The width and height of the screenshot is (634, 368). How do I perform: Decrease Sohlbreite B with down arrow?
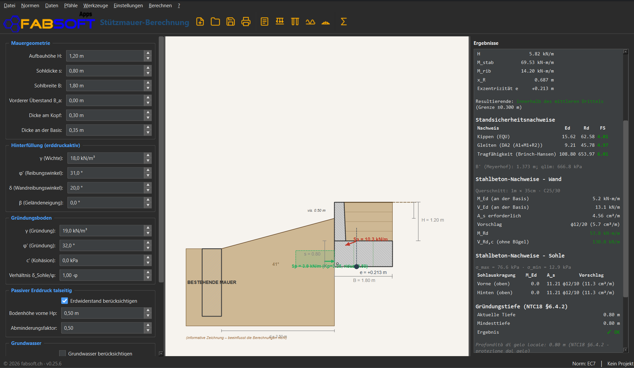(148, 88)
